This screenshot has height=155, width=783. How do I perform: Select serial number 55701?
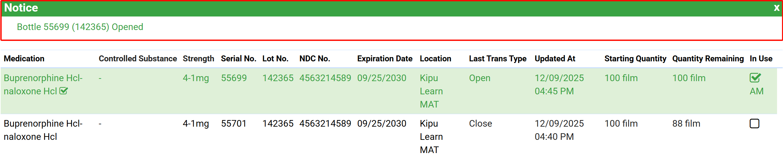(234, 124)
